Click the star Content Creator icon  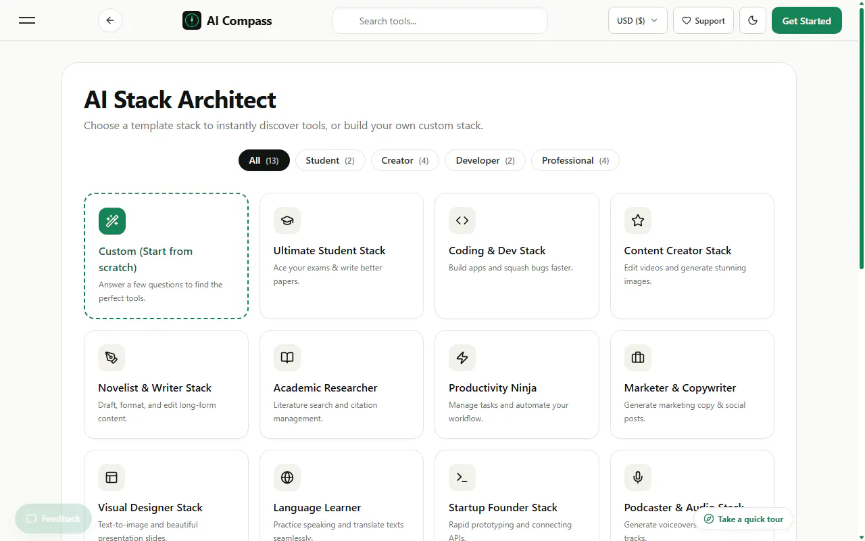click(638, 220)
